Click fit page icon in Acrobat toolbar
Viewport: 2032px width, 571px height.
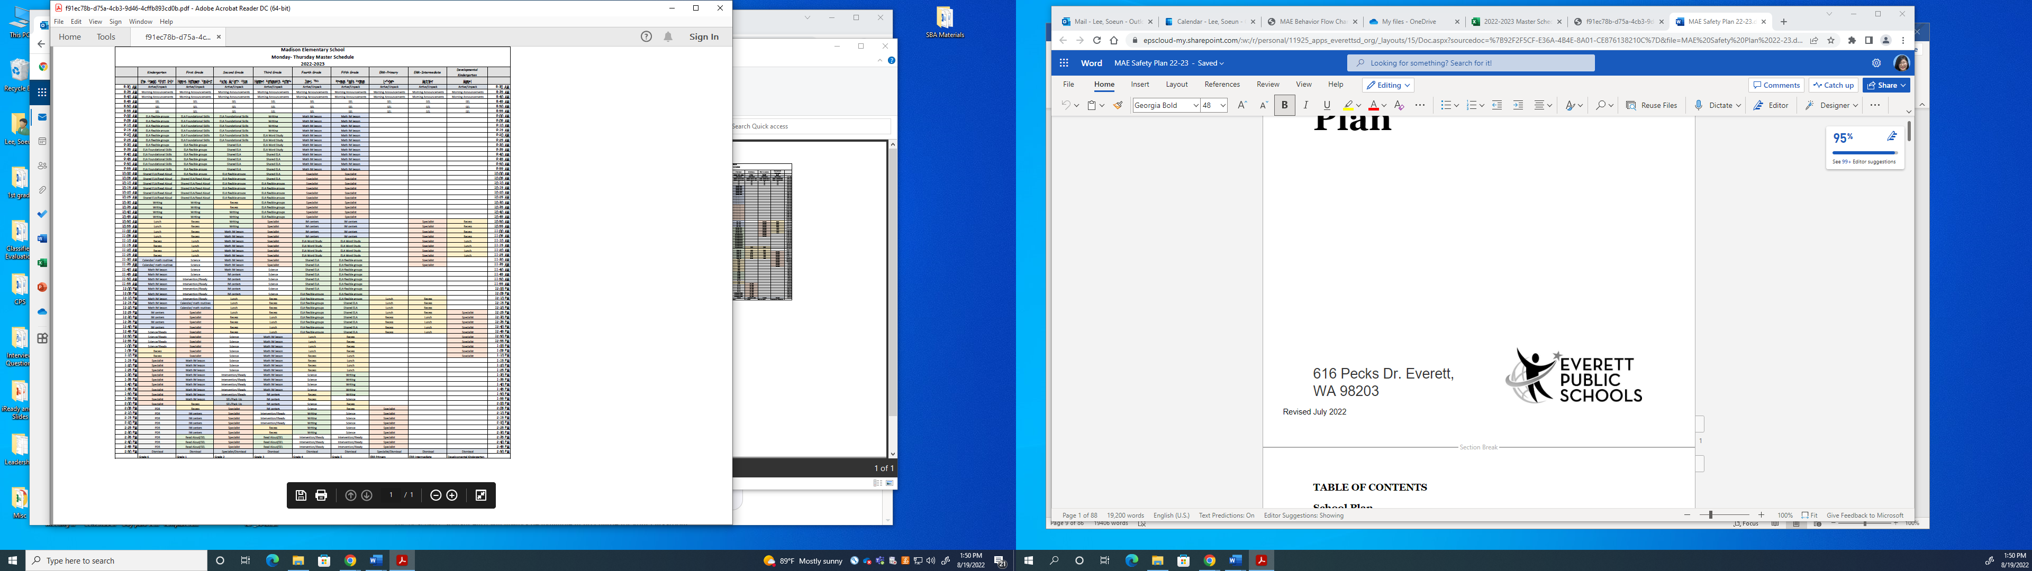point(481,495)
